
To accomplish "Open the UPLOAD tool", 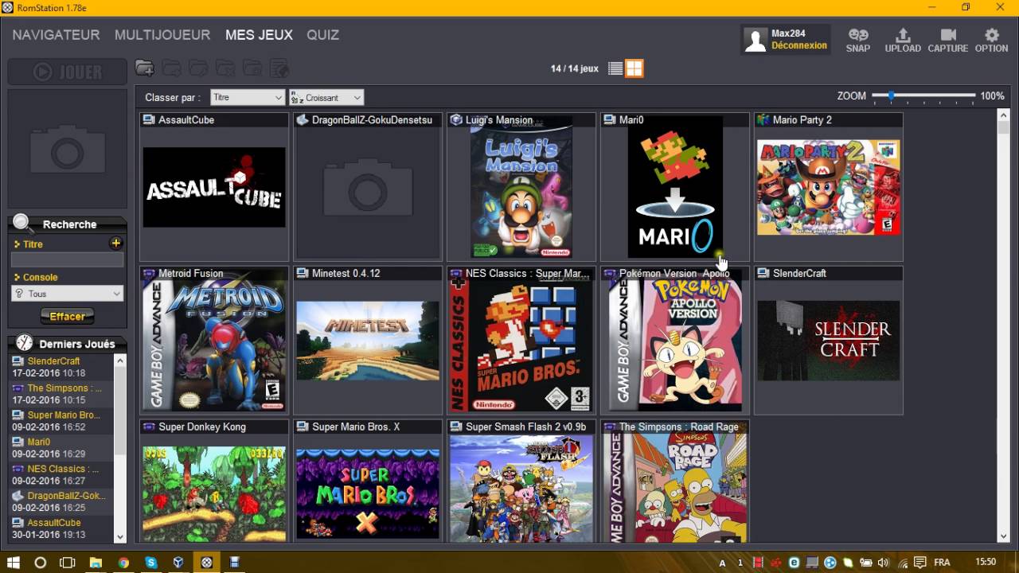I will tap(903, 40).
